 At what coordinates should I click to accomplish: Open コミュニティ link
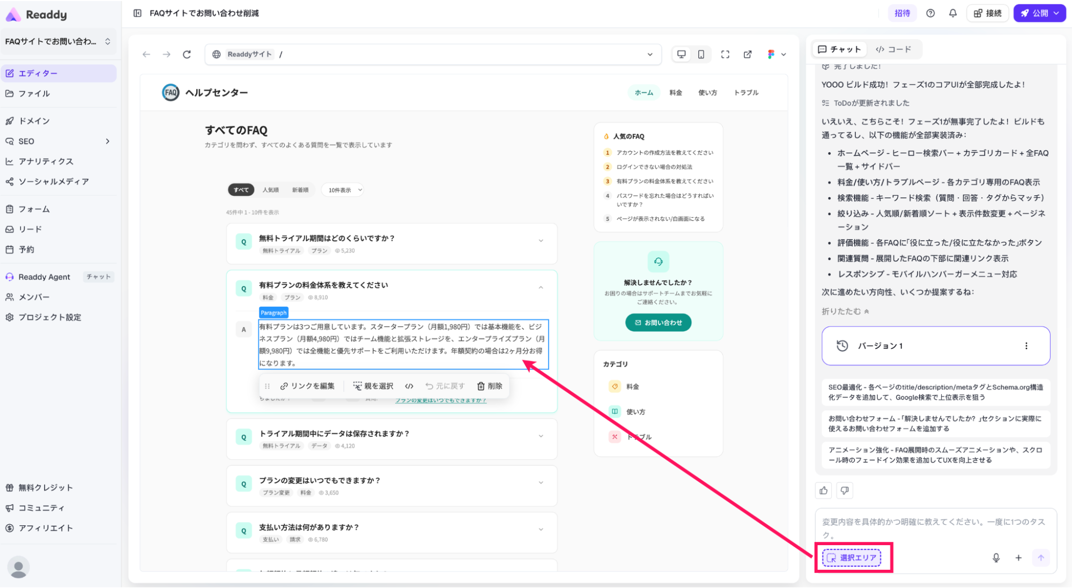[58, 508]
